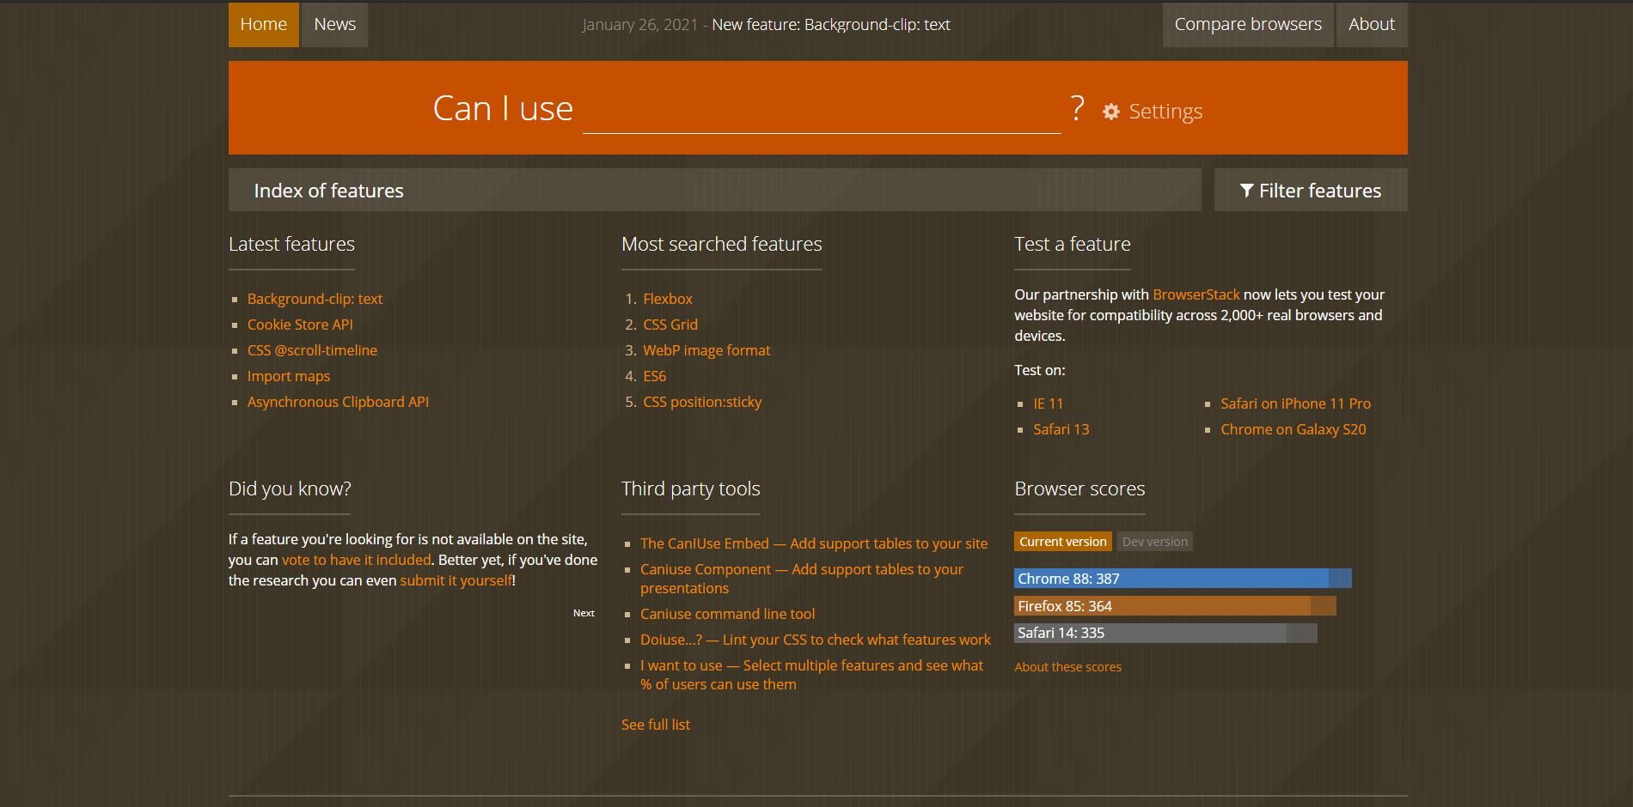Switch to Dev version scores
Viewport: 1633px width, 807px height.
[x=1155, y=542]
